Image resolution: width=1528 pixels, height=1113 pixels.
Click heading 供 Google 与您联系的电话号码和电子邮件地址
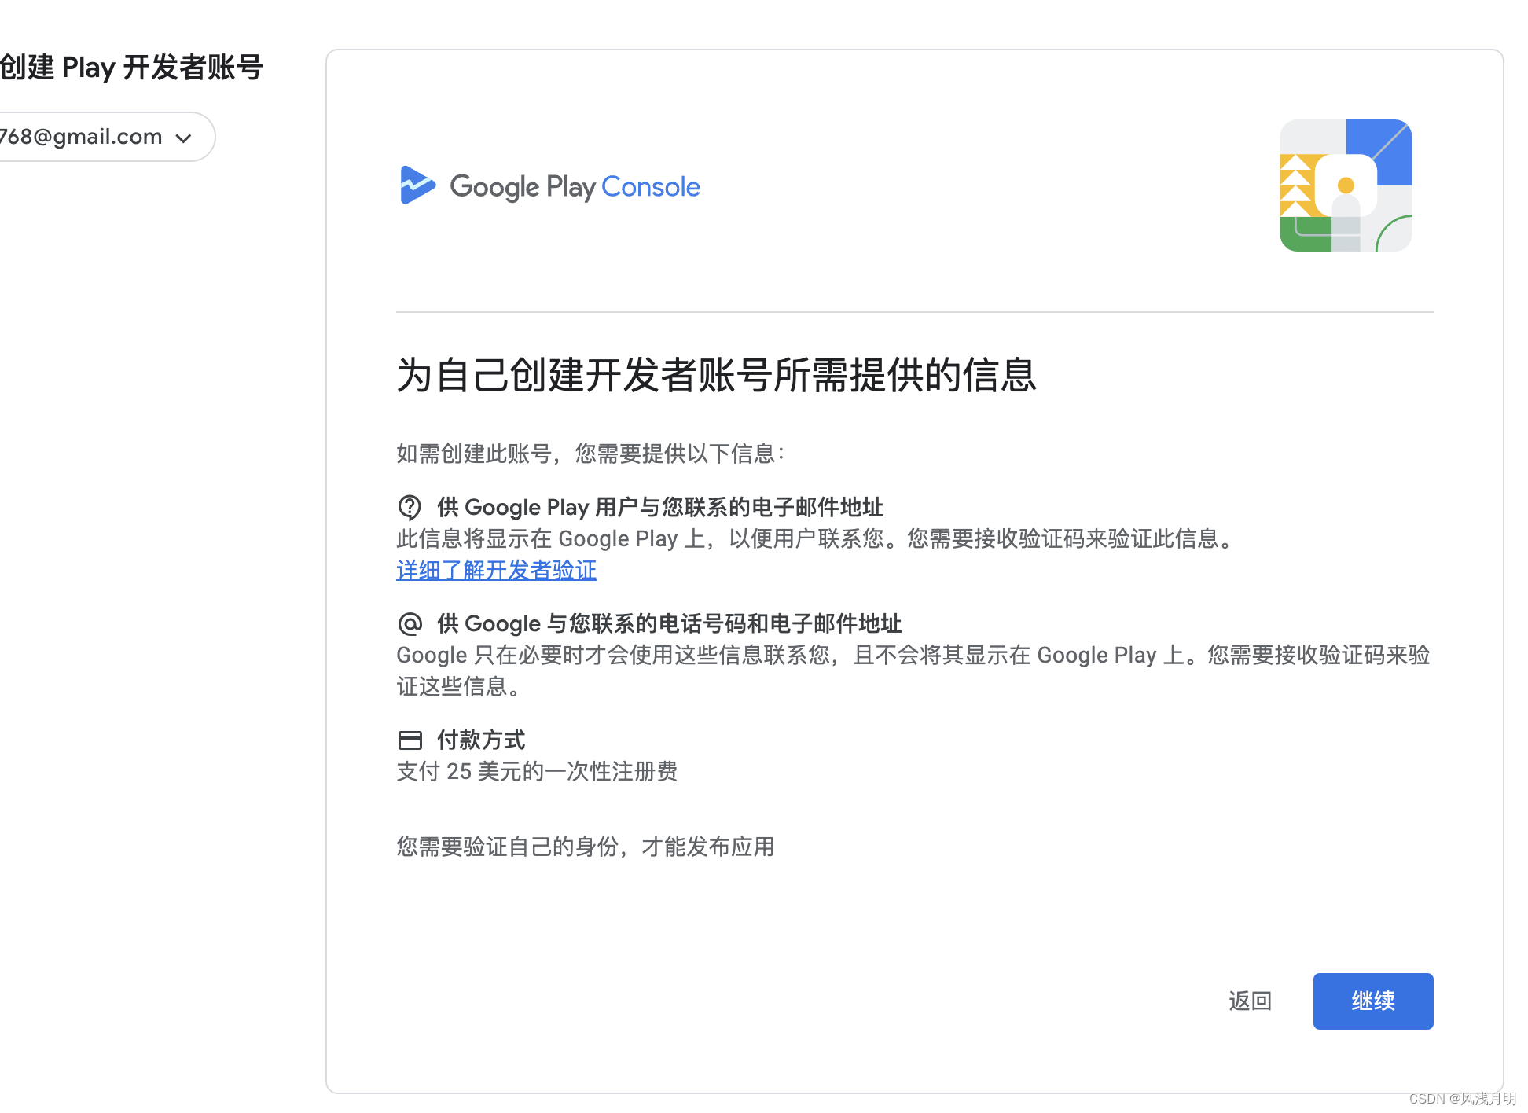tap(669, 623)
